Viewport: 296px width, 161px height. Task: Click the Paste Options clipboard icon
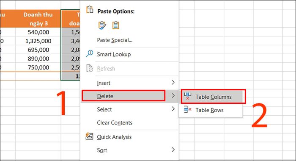click(90, 9)
